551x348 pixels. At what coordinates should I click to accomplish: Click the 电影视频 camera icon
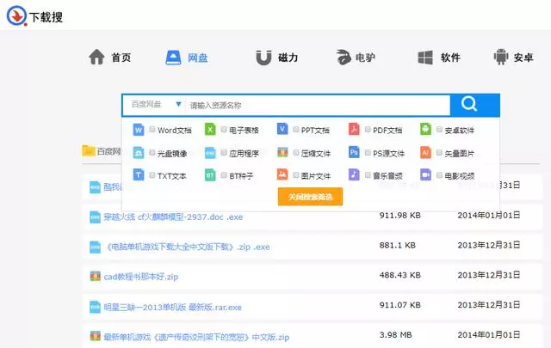coord(425,174)
